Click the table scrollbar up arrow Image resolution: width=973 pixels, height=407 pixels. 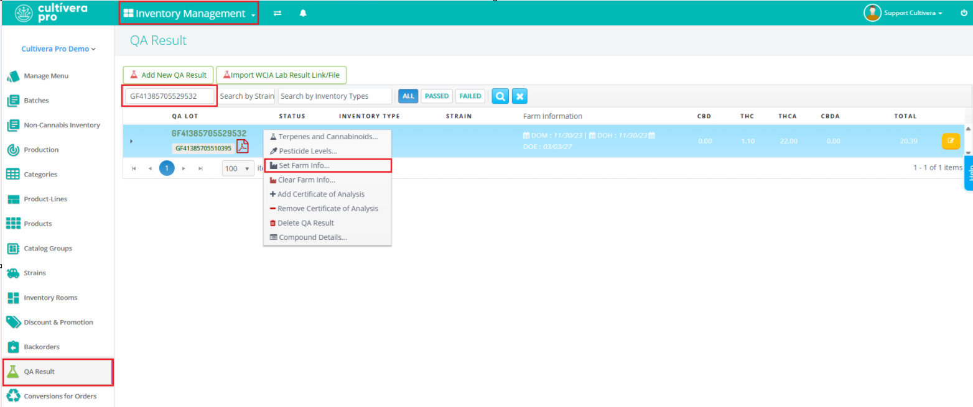coord(967,128)
